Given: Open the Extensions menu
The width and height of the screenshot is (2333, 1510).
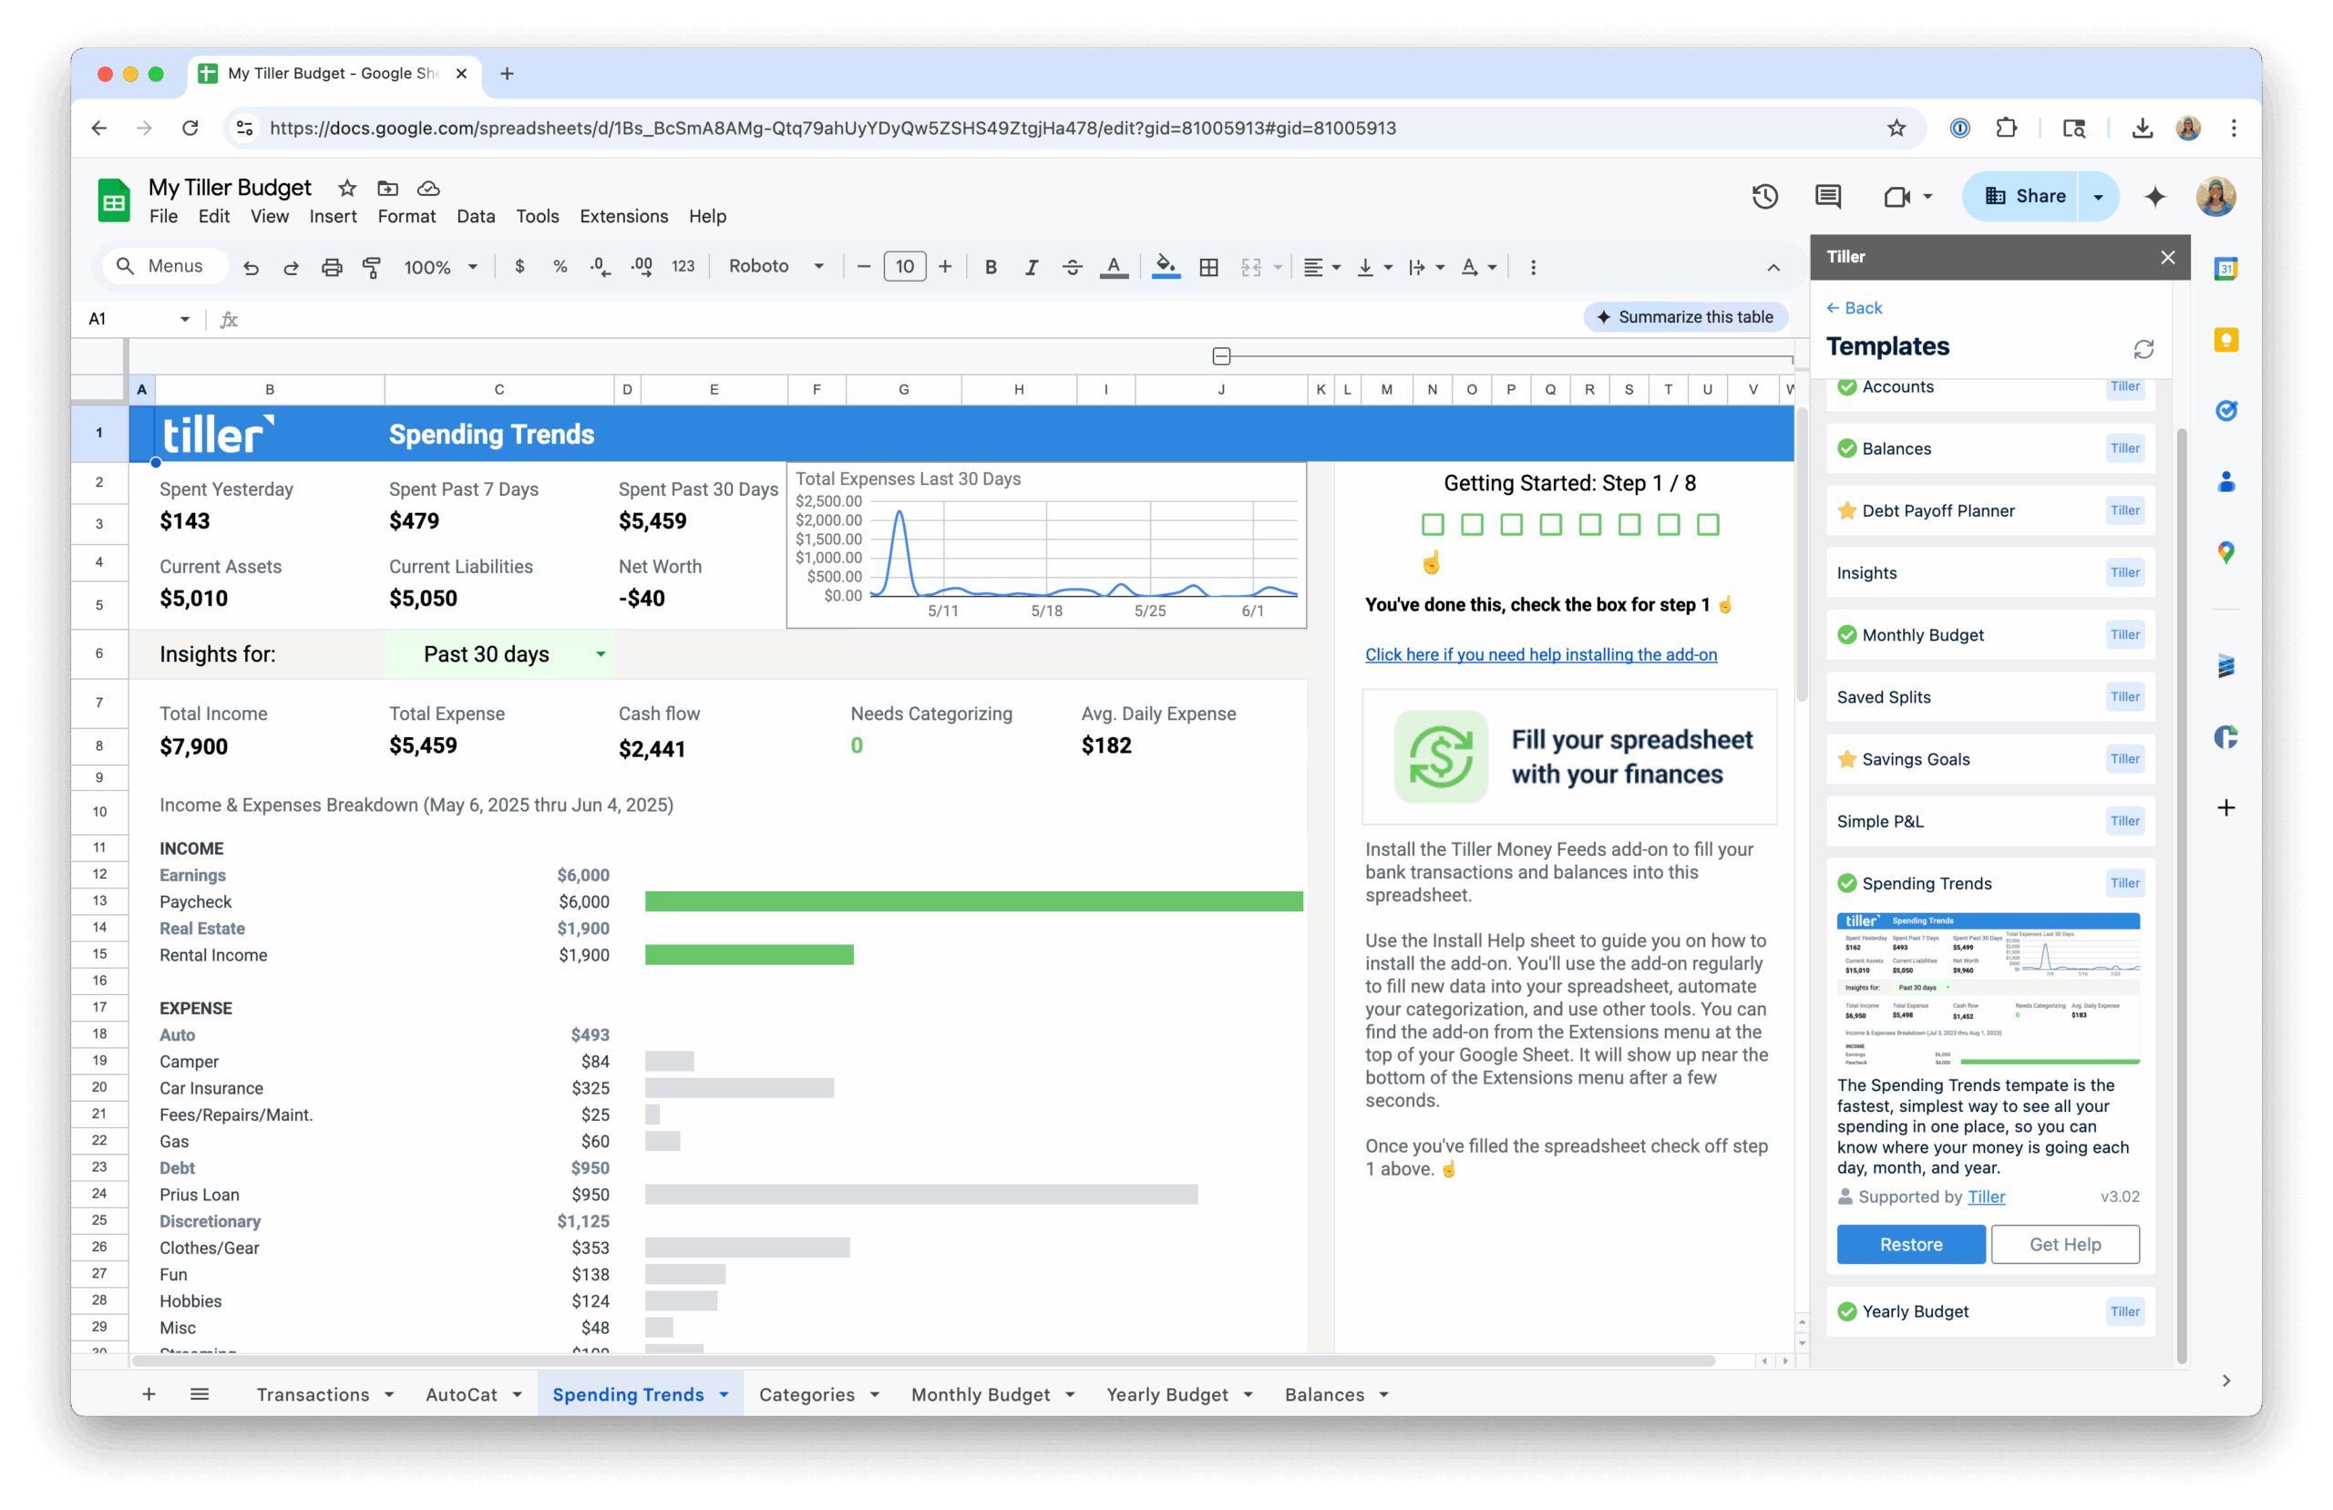Looking at the screenshot, I should [623, 217].
